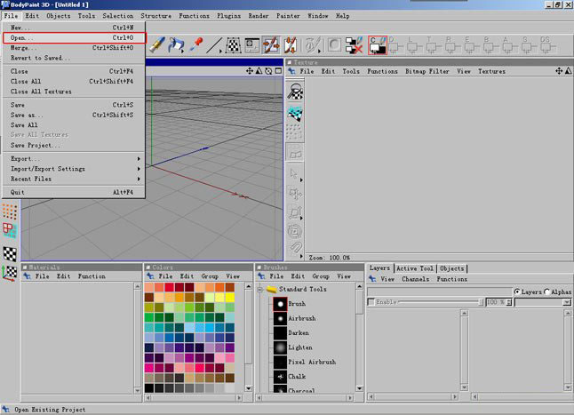The image size is (574, 415).
Task: Select the line drawing tool
Action: coord(214,45)
